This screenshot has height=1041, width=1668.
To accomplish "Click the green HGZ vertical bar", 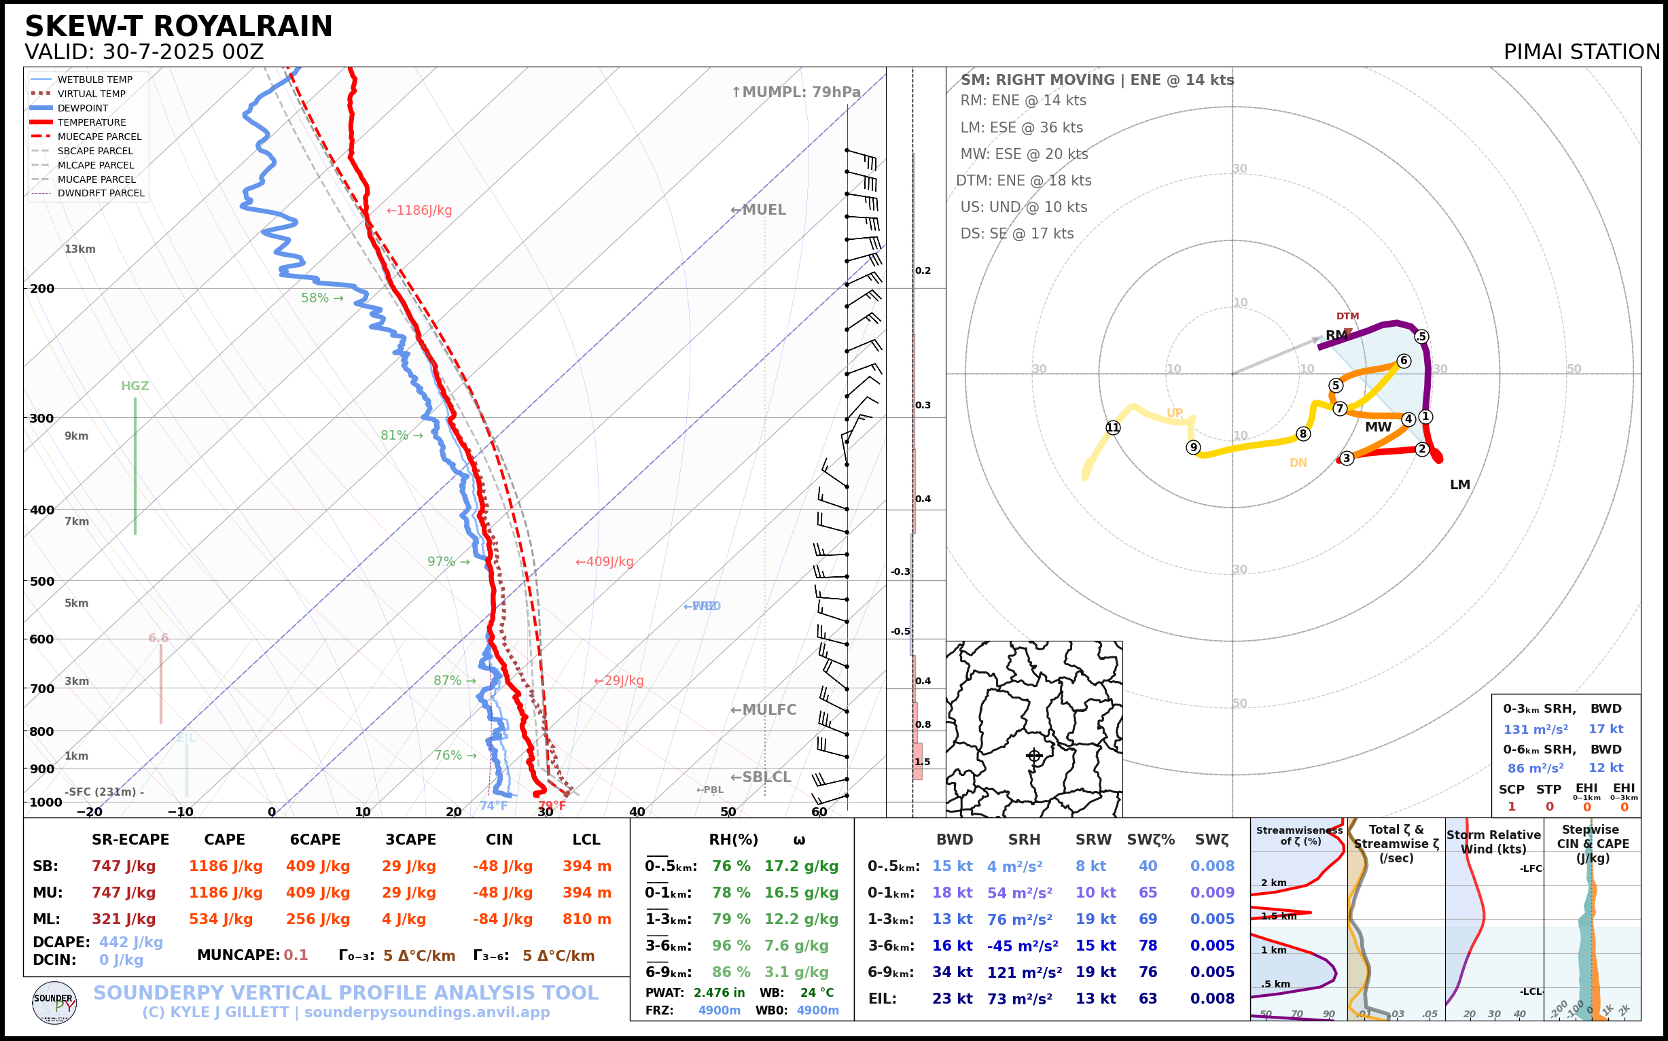I will 135,465.
